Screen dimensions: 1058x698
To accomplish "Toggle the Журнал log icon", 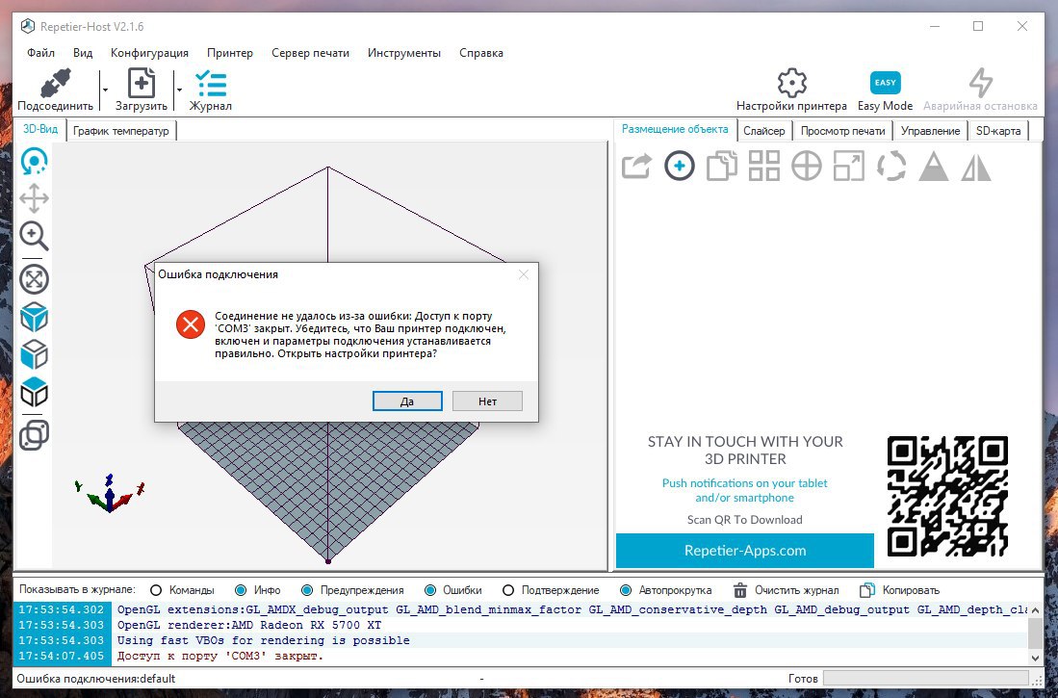I will click(x=211, y=84).
